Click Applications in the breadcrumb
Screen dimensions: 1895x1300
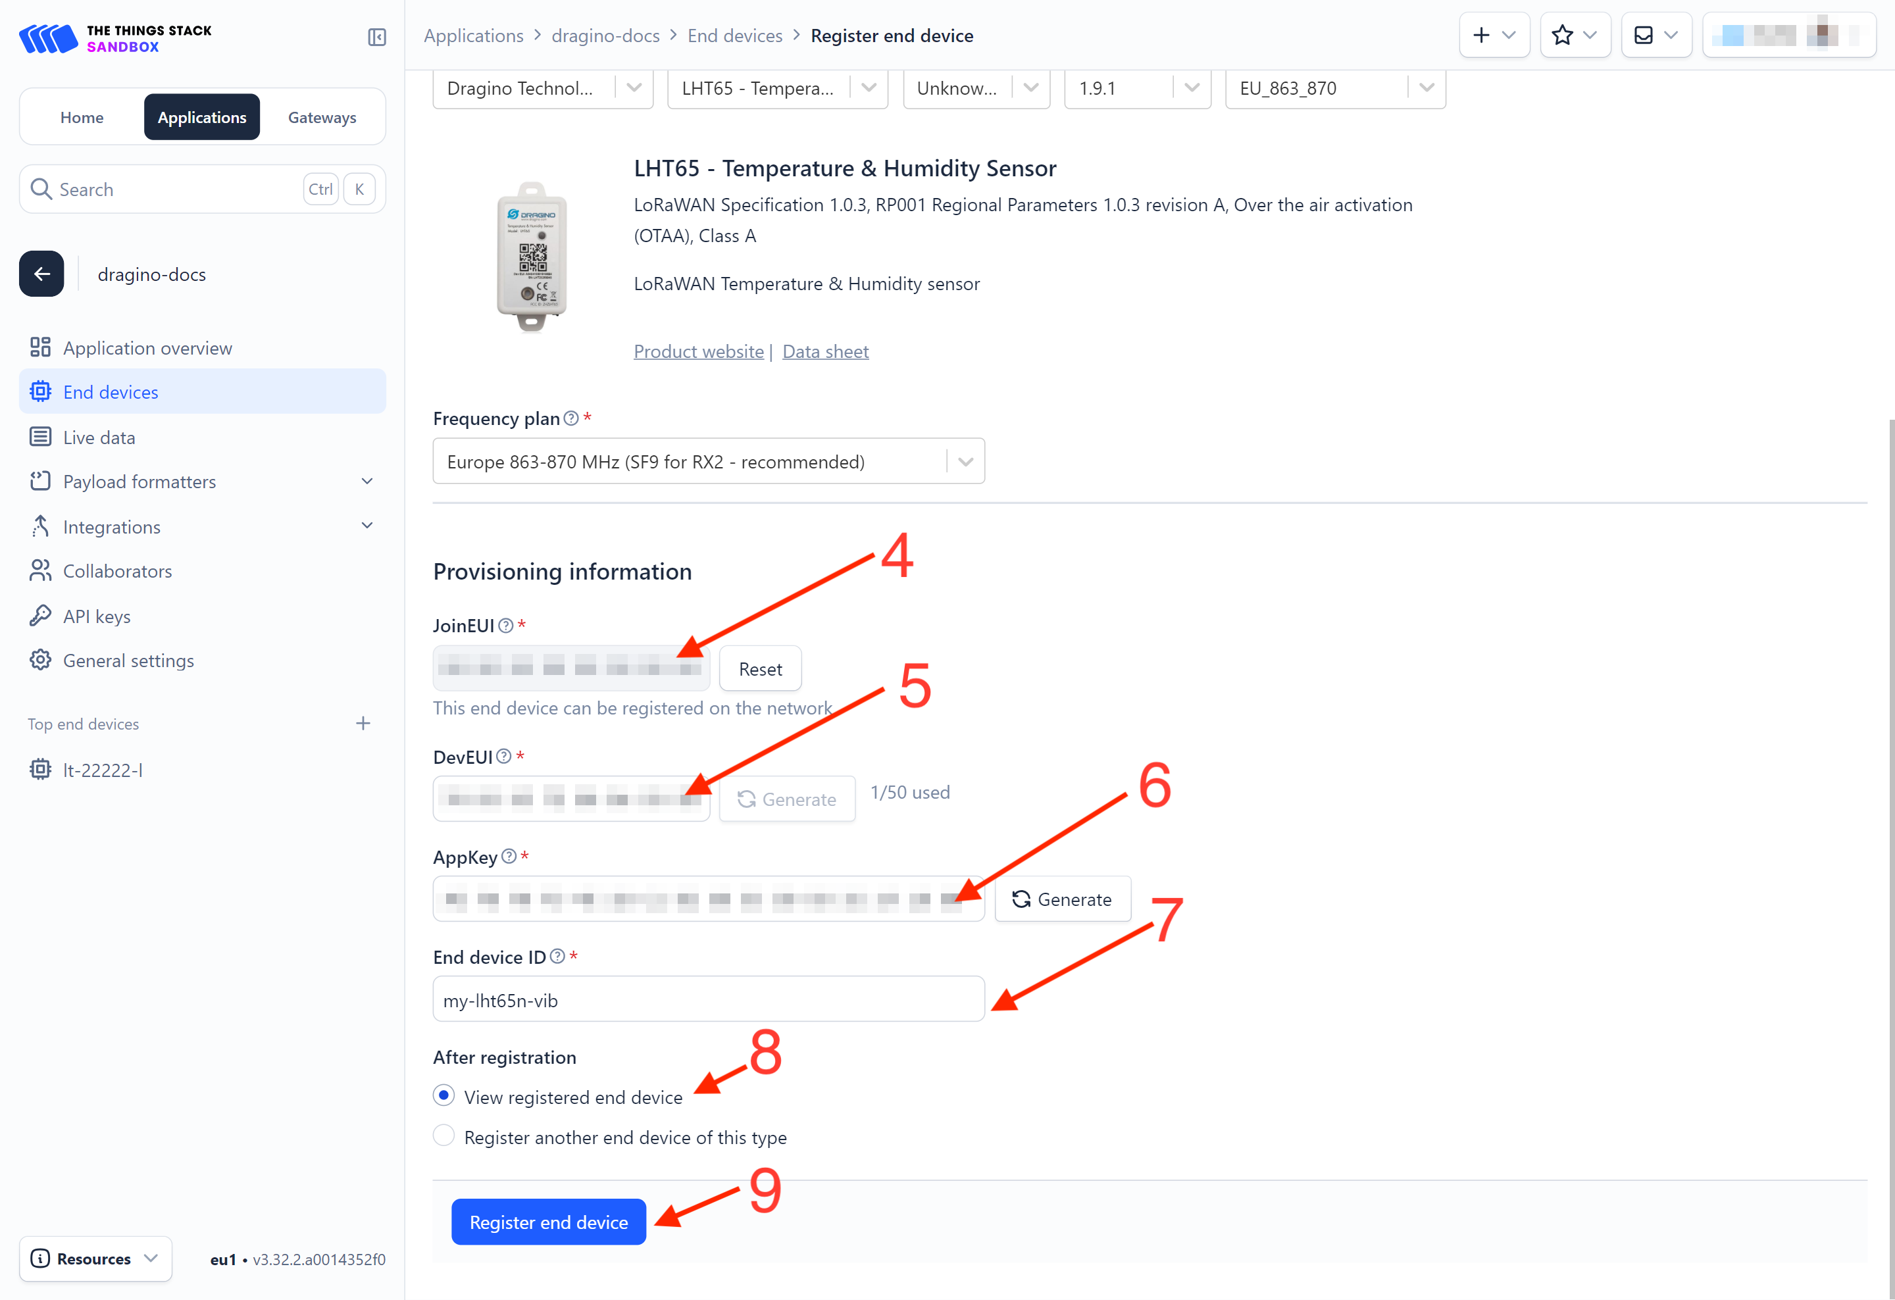[x=474, y=36]
